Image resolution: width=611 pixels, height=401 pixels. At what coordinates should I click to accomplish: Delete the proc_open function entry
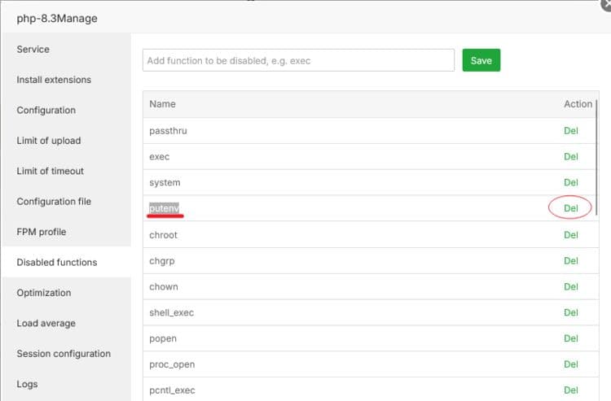tap(570, 364)
